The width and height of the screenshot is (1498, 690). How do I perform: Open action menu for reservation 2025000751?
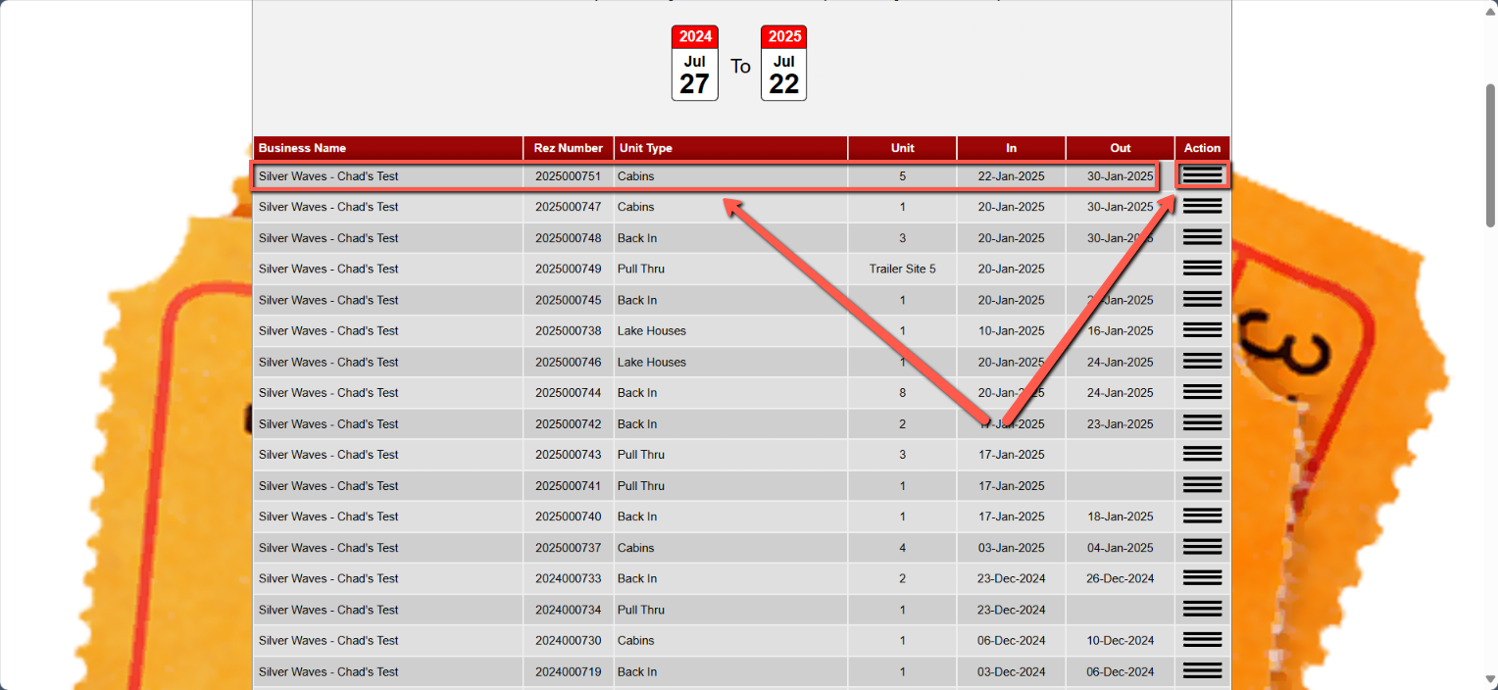tap(1202, 175)
